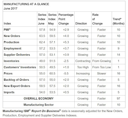Select the Inventories direction cell Contracting
The height and width of the screenshot is (118, 128).
(x=83, y=61)
